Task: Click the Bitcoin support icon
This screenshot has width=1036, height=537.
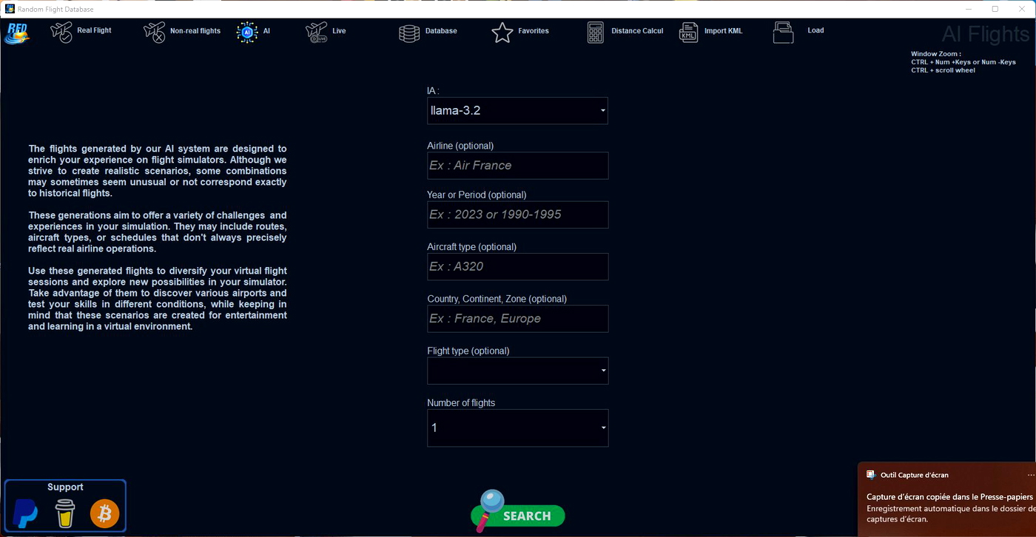Action: (104, 513)
